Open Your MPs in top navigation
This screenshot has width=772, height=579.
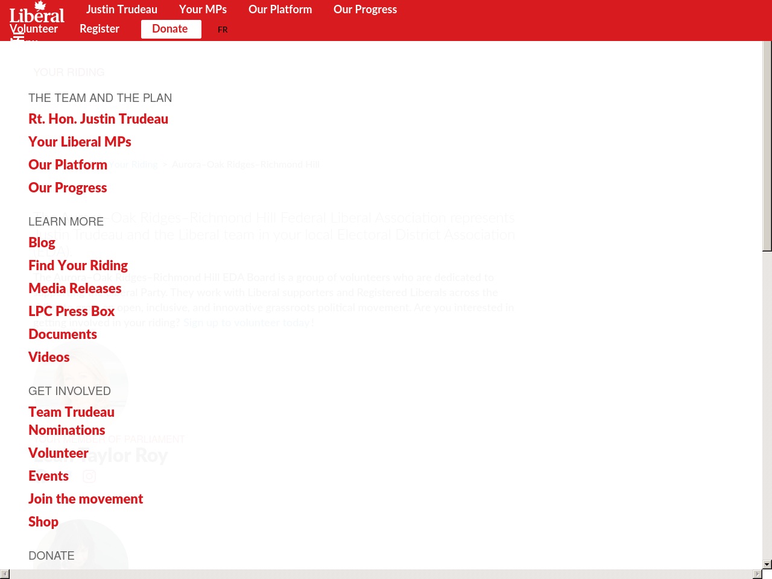203,10
